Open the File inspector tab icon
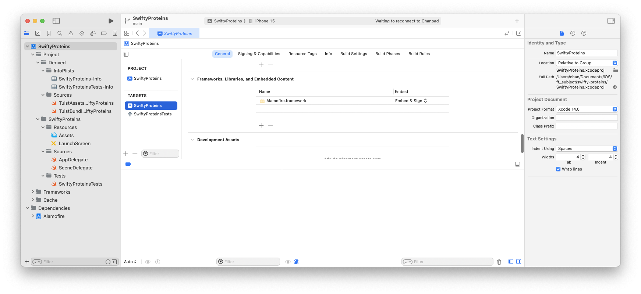Viewport: 641px width, 294px height. (562, 33)
